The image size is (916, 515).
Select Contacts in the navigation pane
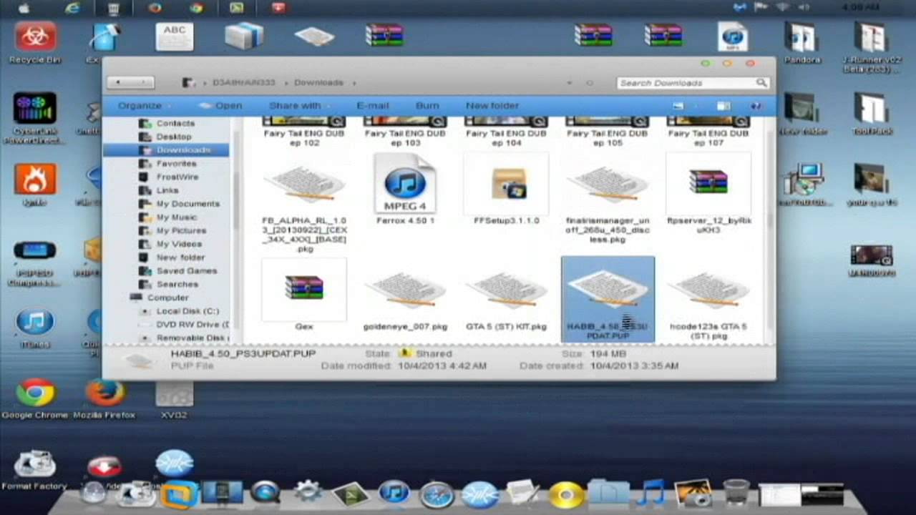[x=175, y=124]
